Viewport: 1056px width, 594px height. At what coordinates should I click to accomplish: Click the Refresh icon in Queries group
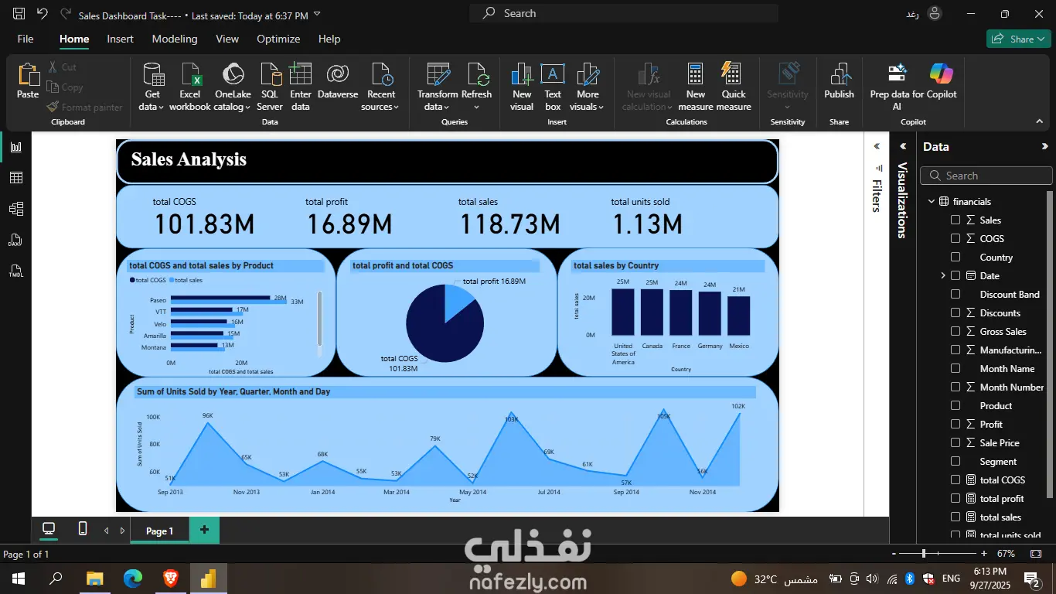coord(477,74)
